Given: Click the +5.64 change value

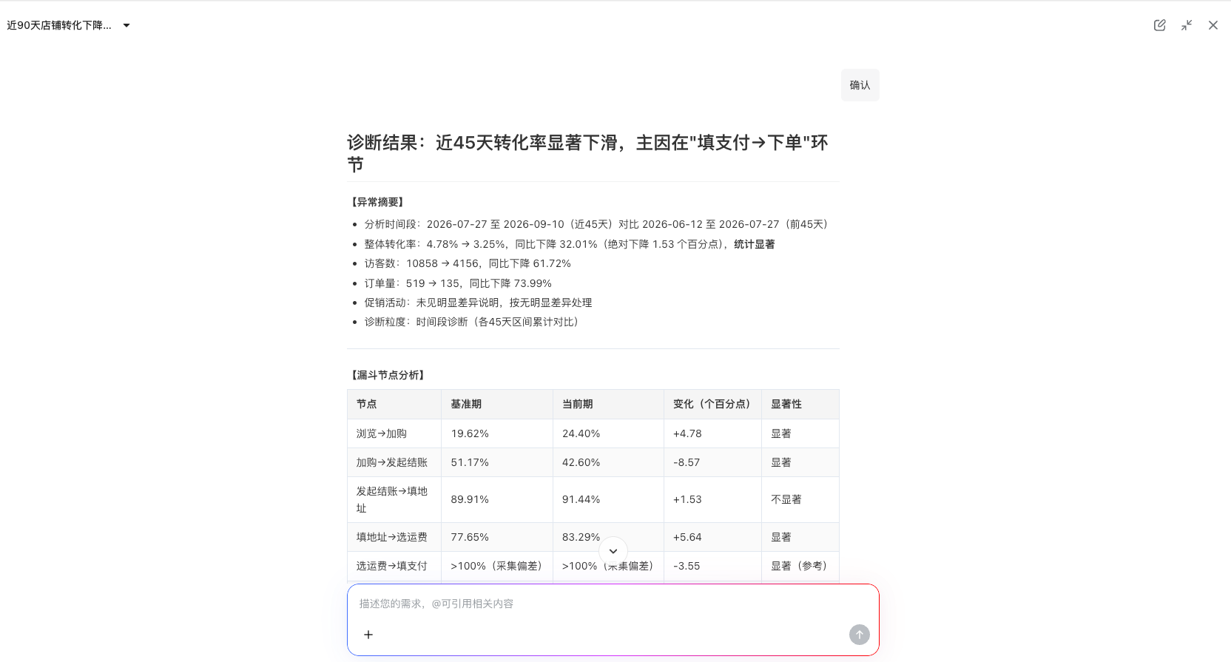Looking at the screenshot, I should (687, 537).
